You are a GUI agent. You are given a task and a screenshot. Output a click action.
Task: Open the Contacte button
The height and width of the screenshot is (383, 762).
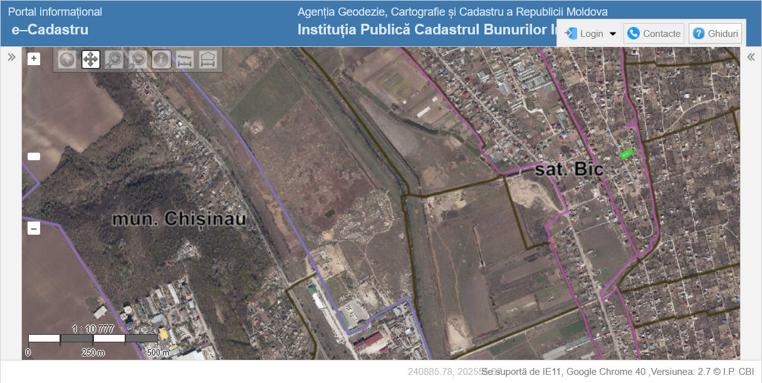pos(654,34)
